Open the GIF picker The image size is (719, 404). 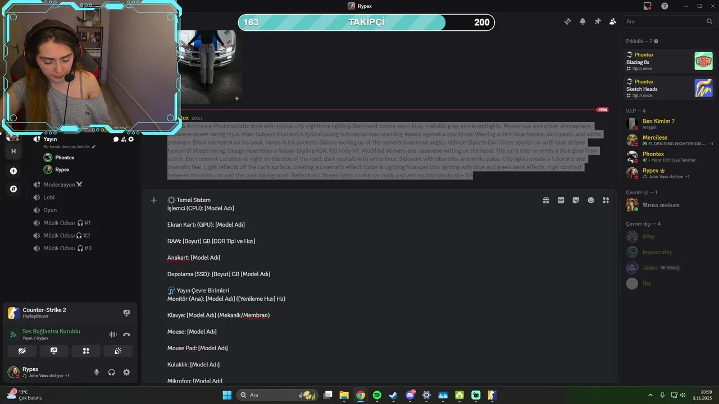click(561, 200)
